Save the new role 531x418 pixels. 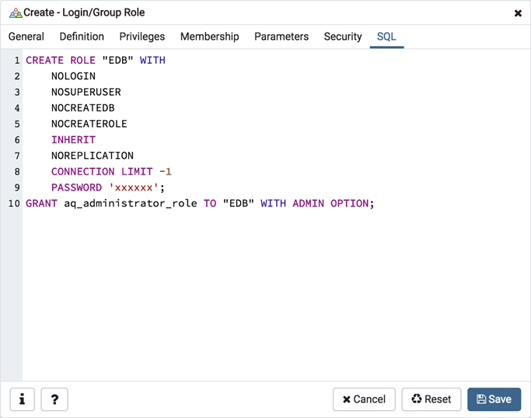494,399
